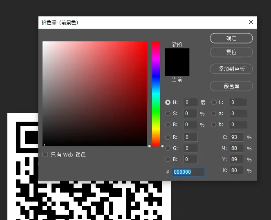Click the H degree value field
Image resolution: width=271 pixels, height=220 pixels.
click(x=190, y=102)
